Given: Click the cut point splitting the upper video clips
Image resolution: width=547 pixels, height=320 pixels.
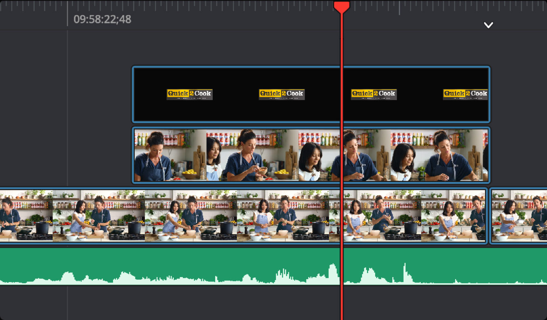Looking at the screenshot, I should (x=342, y=155).
